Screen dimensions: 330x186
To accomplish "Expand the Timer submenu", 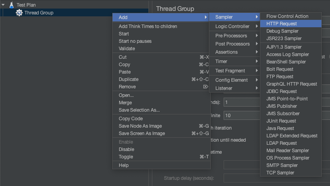I will pos(235,61).
